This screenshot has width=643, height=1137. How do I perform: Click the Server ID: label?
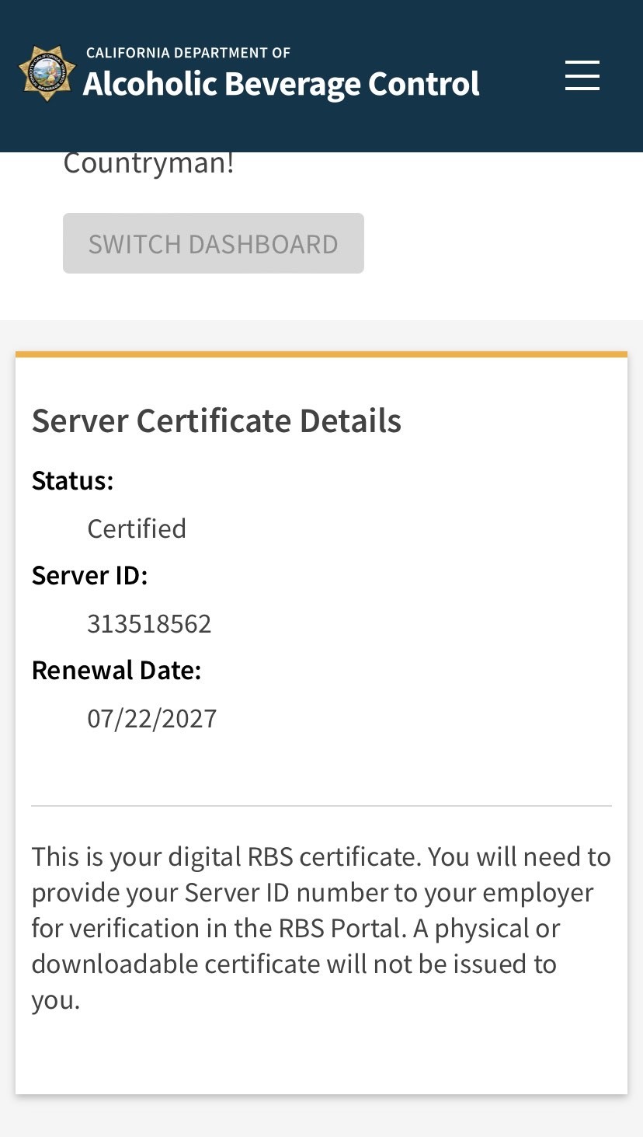coord(89,575)
